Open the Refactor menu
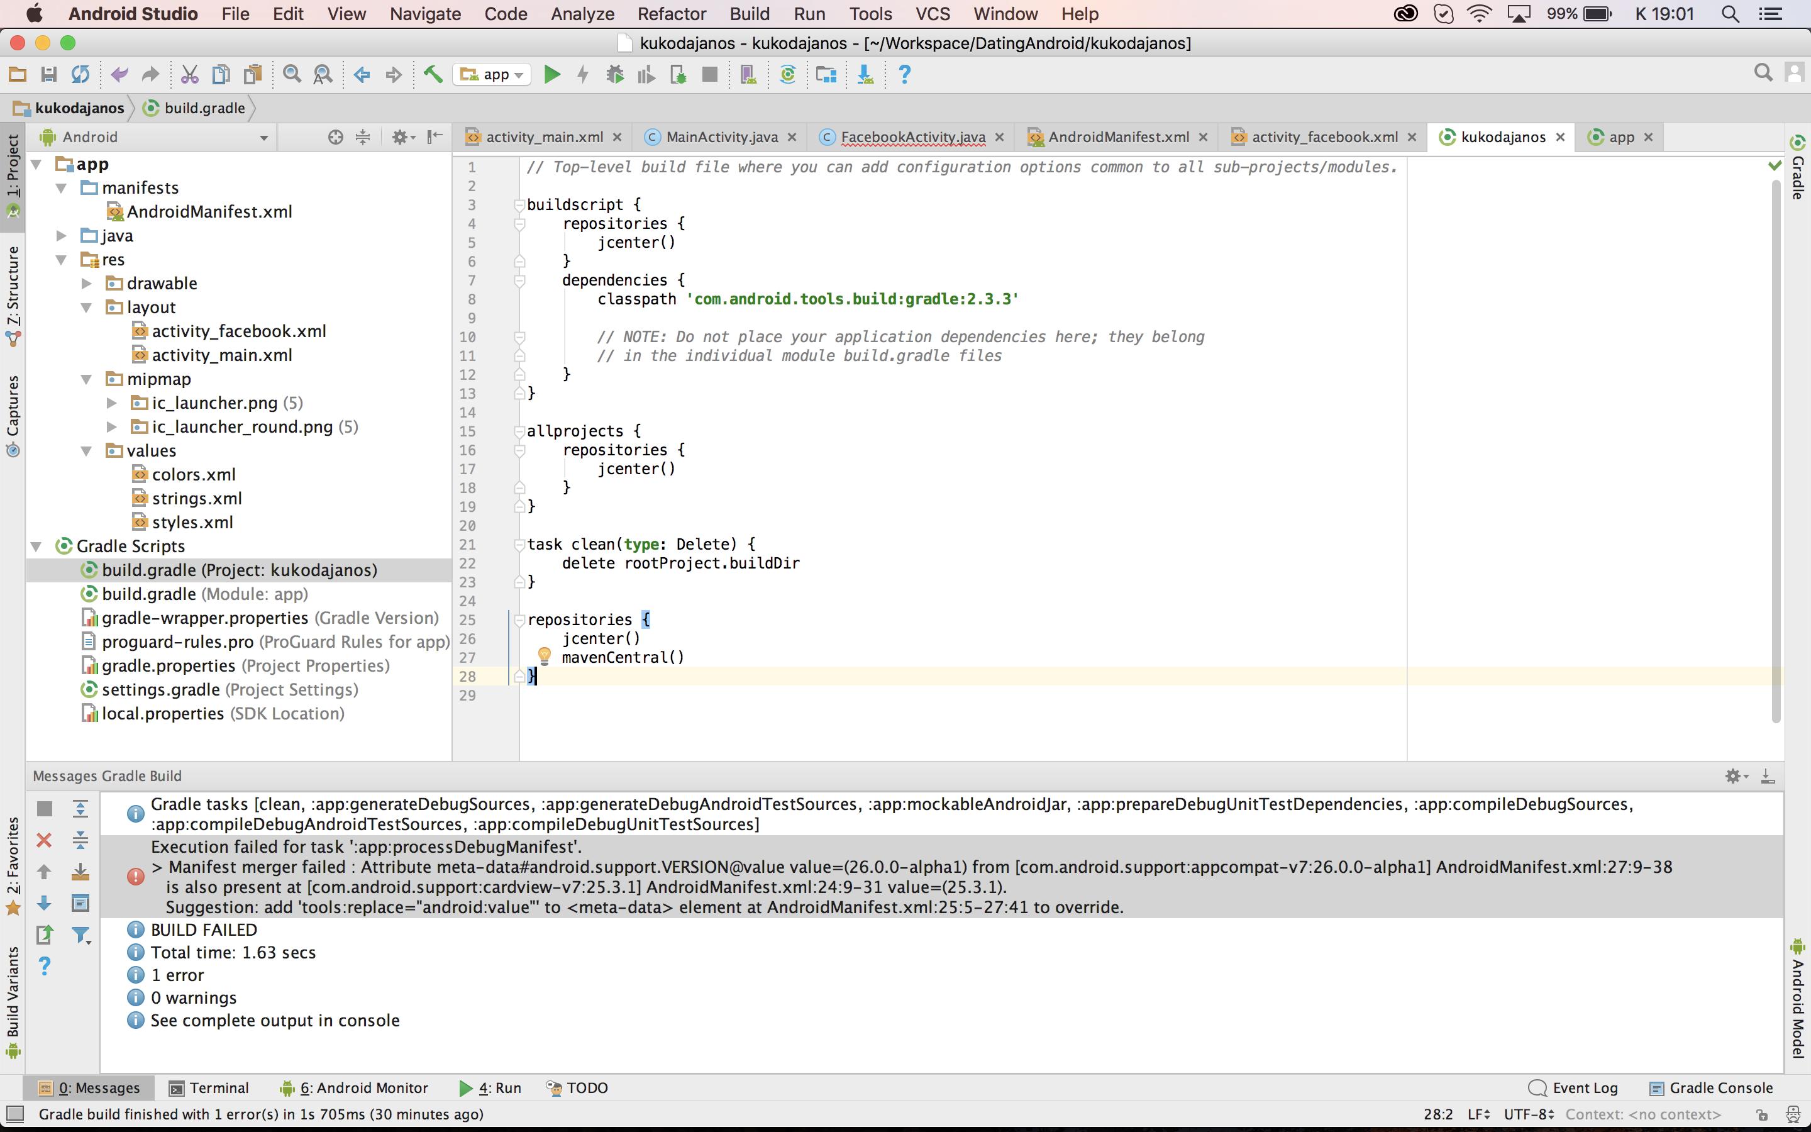The image size is (1811, 1132). [x=672, y=13]
